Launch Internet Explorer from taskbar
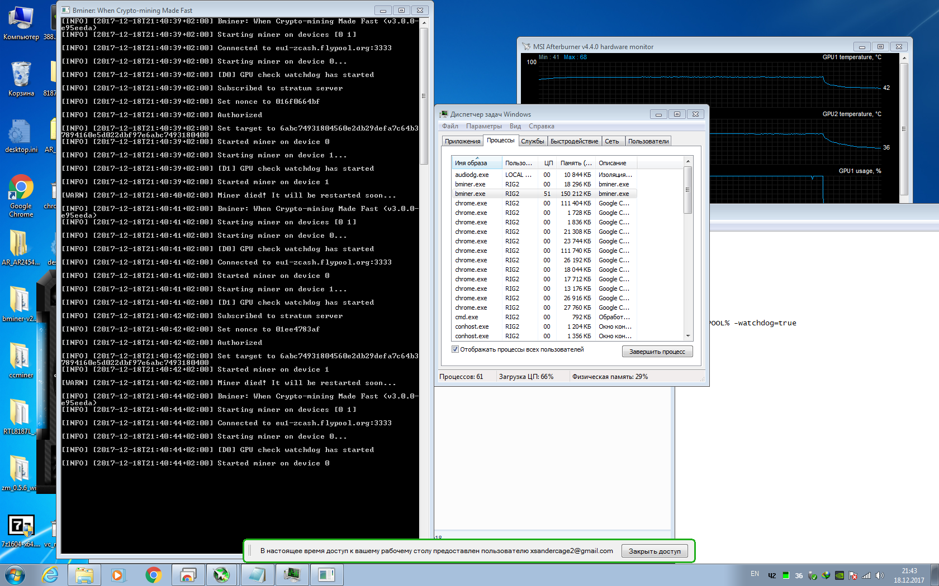The image size is (939, 586). tap(50, 575)
